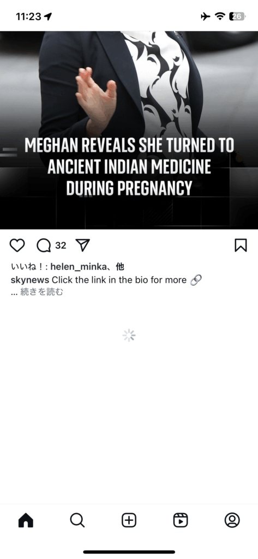The width and height of the screenshot is (258, 559).
Task: Open the Profile tab icon
Action: coord(232,520)
